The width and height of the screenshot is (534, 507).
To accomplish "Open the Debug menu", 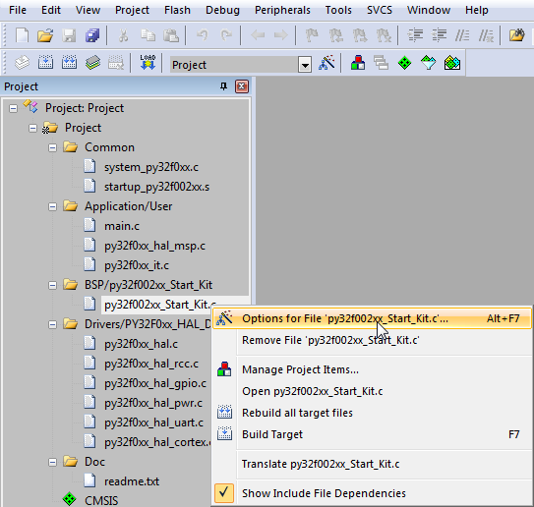I will (222, 10).
